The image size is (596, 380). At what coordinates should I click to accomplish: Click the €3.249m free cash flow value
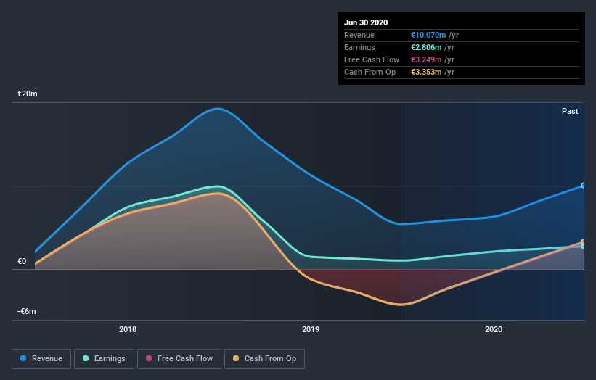click(426, 59)
